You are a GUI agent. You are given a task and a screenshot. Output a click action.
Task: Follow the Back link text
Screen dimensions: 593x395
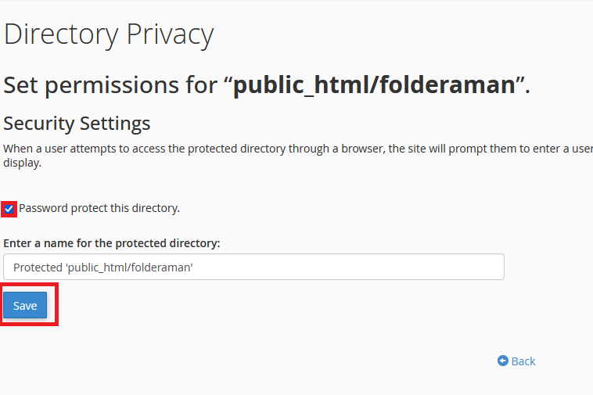coord(523,361)
